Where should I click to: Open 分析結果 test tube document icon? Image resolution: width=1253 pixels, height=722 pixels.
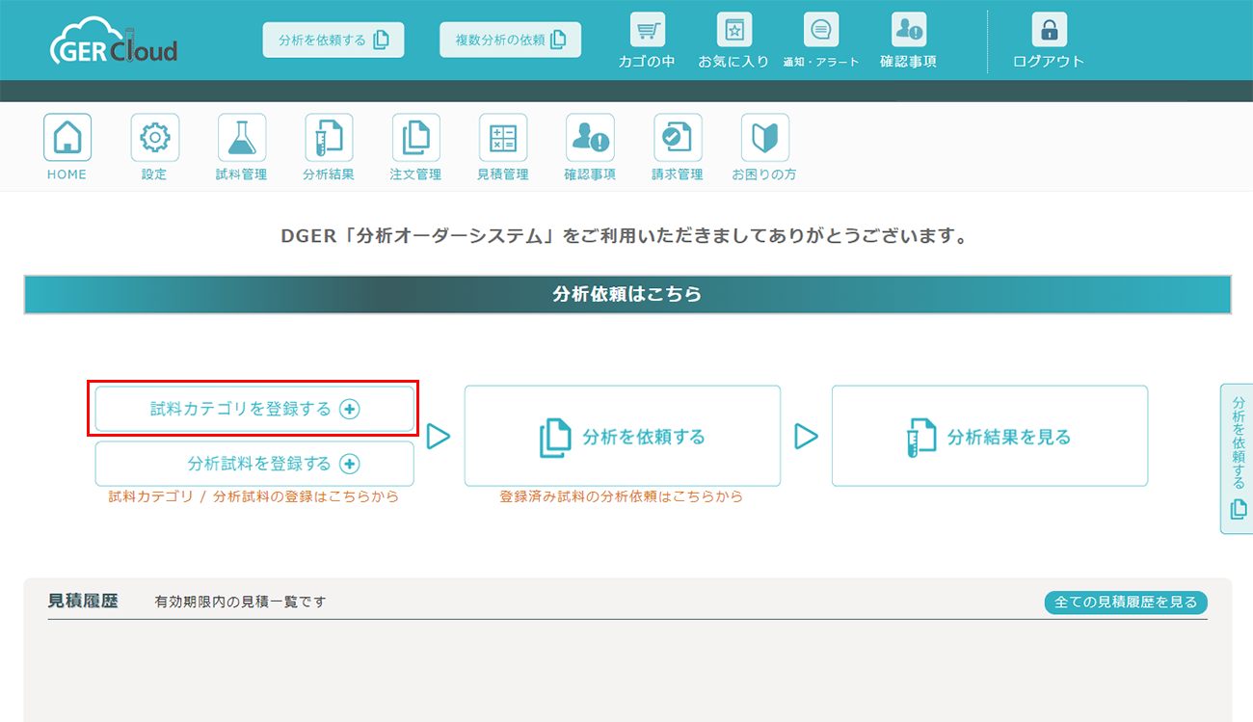pyautogui.click(x=329, y=137)
